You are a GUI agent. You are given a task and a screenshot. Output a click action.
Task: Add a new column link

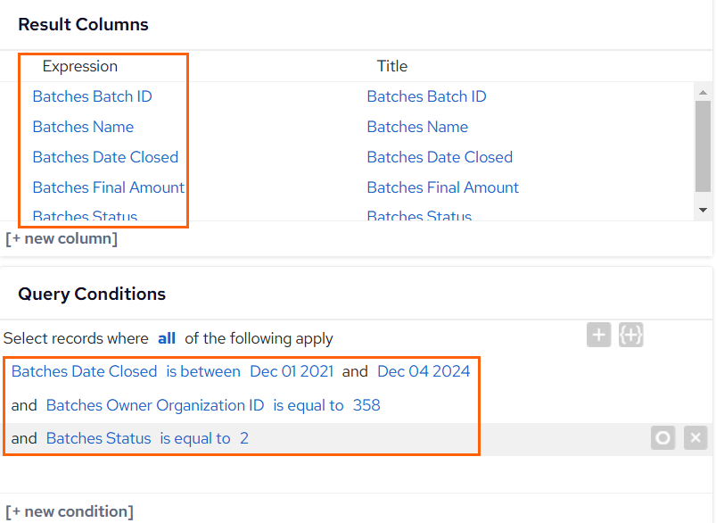pos(62,238)
